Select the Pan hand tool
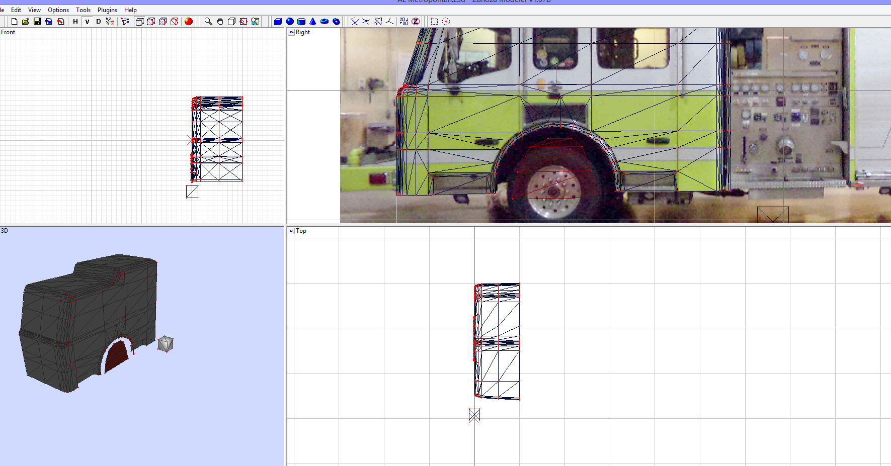891x466 pixels. pos(220,22)
